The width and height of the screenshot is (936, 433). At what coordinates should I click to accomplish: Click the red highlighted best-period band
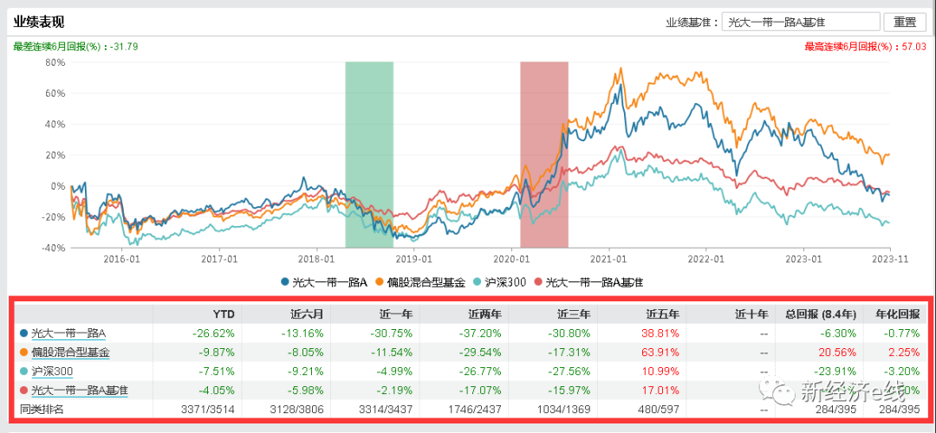tap(543, 156)
